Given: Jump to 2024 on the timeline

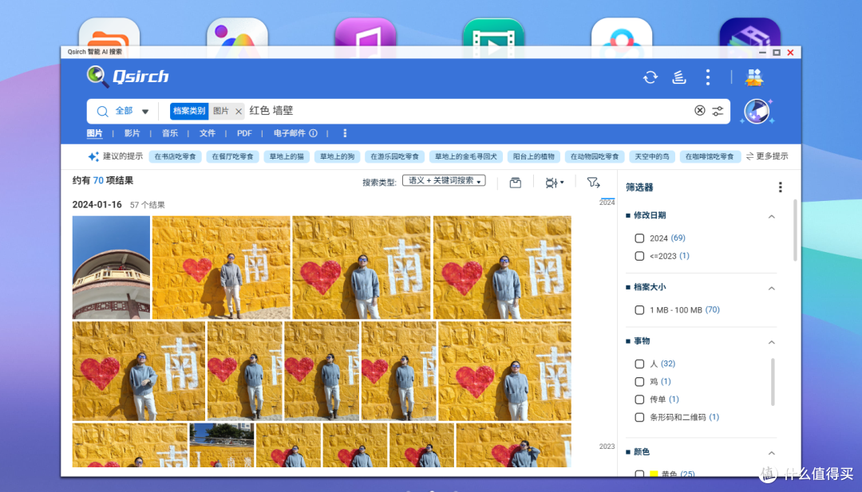Looking at the screenshot, I should point(607,203).
